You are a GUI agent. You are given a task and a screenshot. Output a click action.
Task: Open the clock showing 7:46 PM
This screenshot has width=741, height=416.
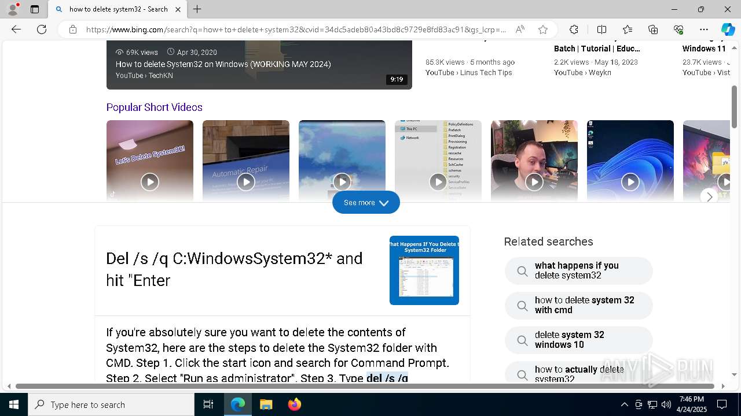pos(692,404)
